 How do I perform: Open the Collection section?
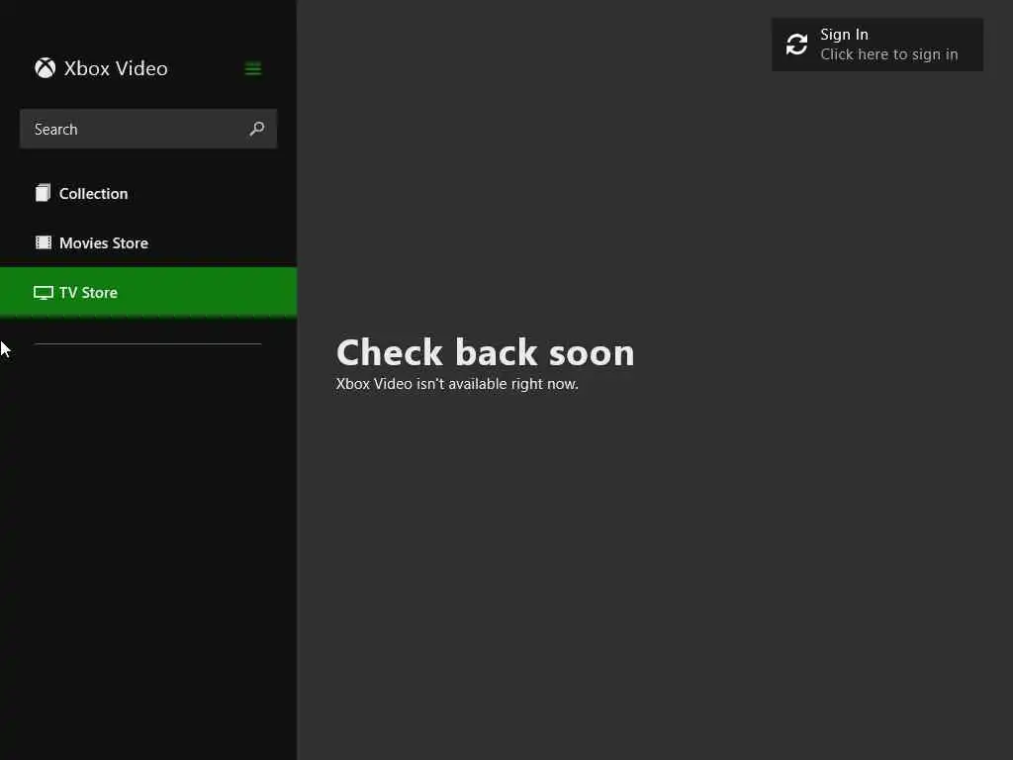[148, 193]
